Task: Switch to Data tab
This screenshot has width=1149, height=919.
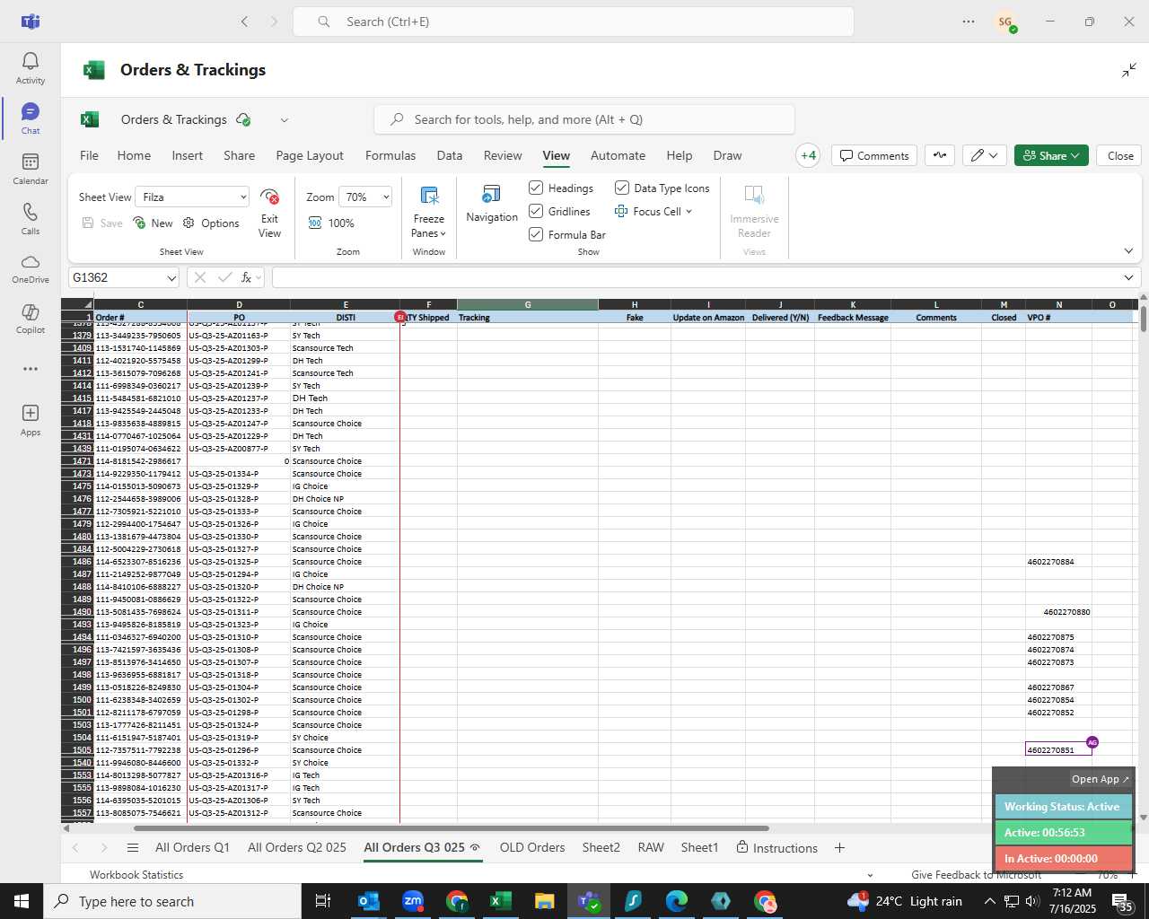Action: tap(449, 155)
